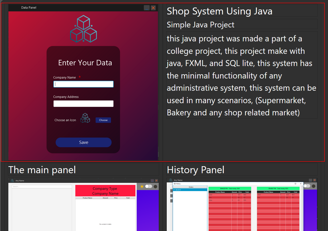Toggle the theme switch behind History window
The width and height of the screenshot is (328, 231).
307,186
